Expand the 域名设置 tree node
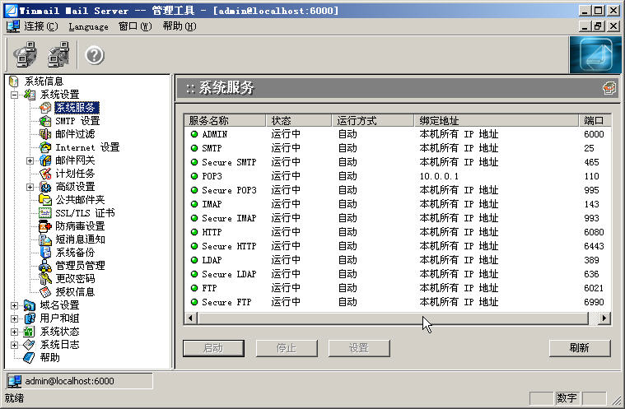Image resolution: width=625 pixels, height=409 pixels. pyautogui.click(x=15, y=305)
